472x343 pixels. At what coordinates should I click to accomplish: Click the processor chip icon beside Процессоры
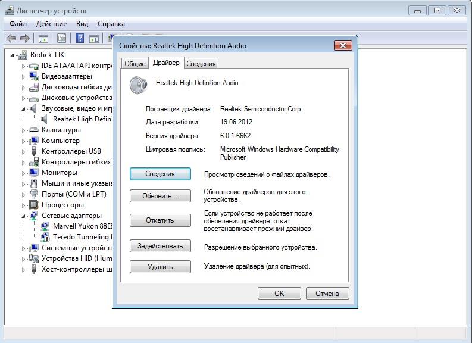click(33, 205)
